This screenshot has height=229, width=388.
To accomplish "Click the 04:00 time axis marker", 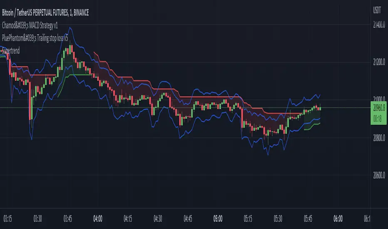I will (98, 219).
